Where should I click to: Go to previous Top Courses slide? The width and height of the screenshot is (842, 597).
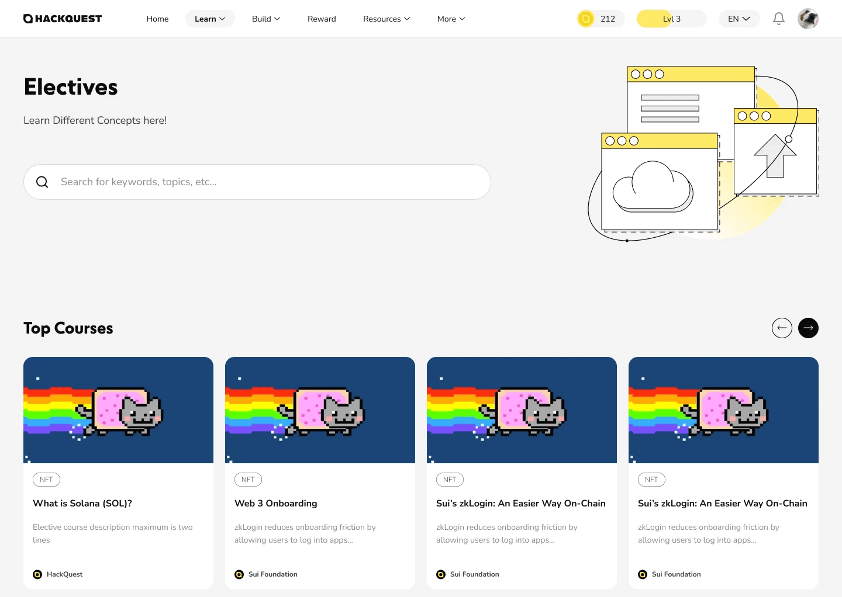pos(782,328)
